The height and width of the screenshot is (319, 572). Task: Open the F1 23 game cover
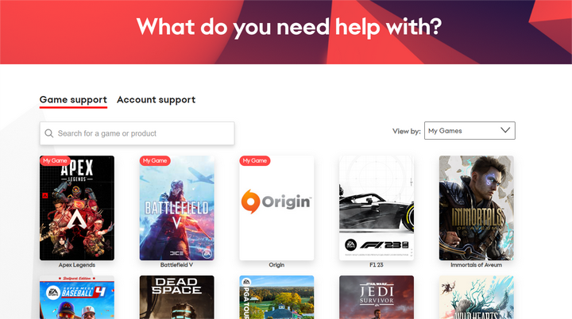[377, 208]
